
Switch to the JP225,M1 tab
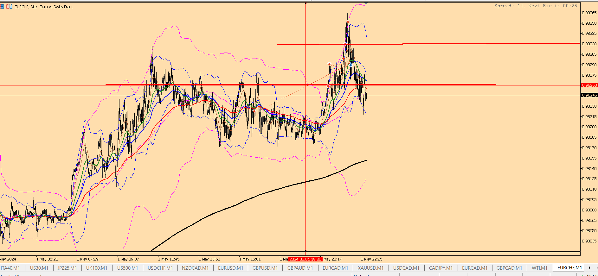point(67,268)
